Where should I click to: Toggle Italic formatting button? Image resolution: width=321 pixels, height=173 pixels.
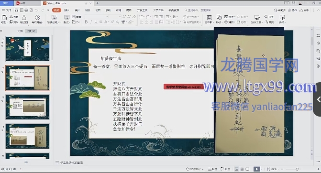click(91, 22)
